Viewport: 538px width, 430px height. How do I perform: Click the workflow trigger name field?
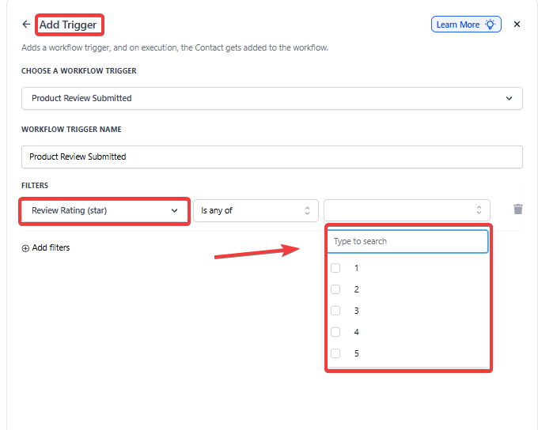click(271, 157)
